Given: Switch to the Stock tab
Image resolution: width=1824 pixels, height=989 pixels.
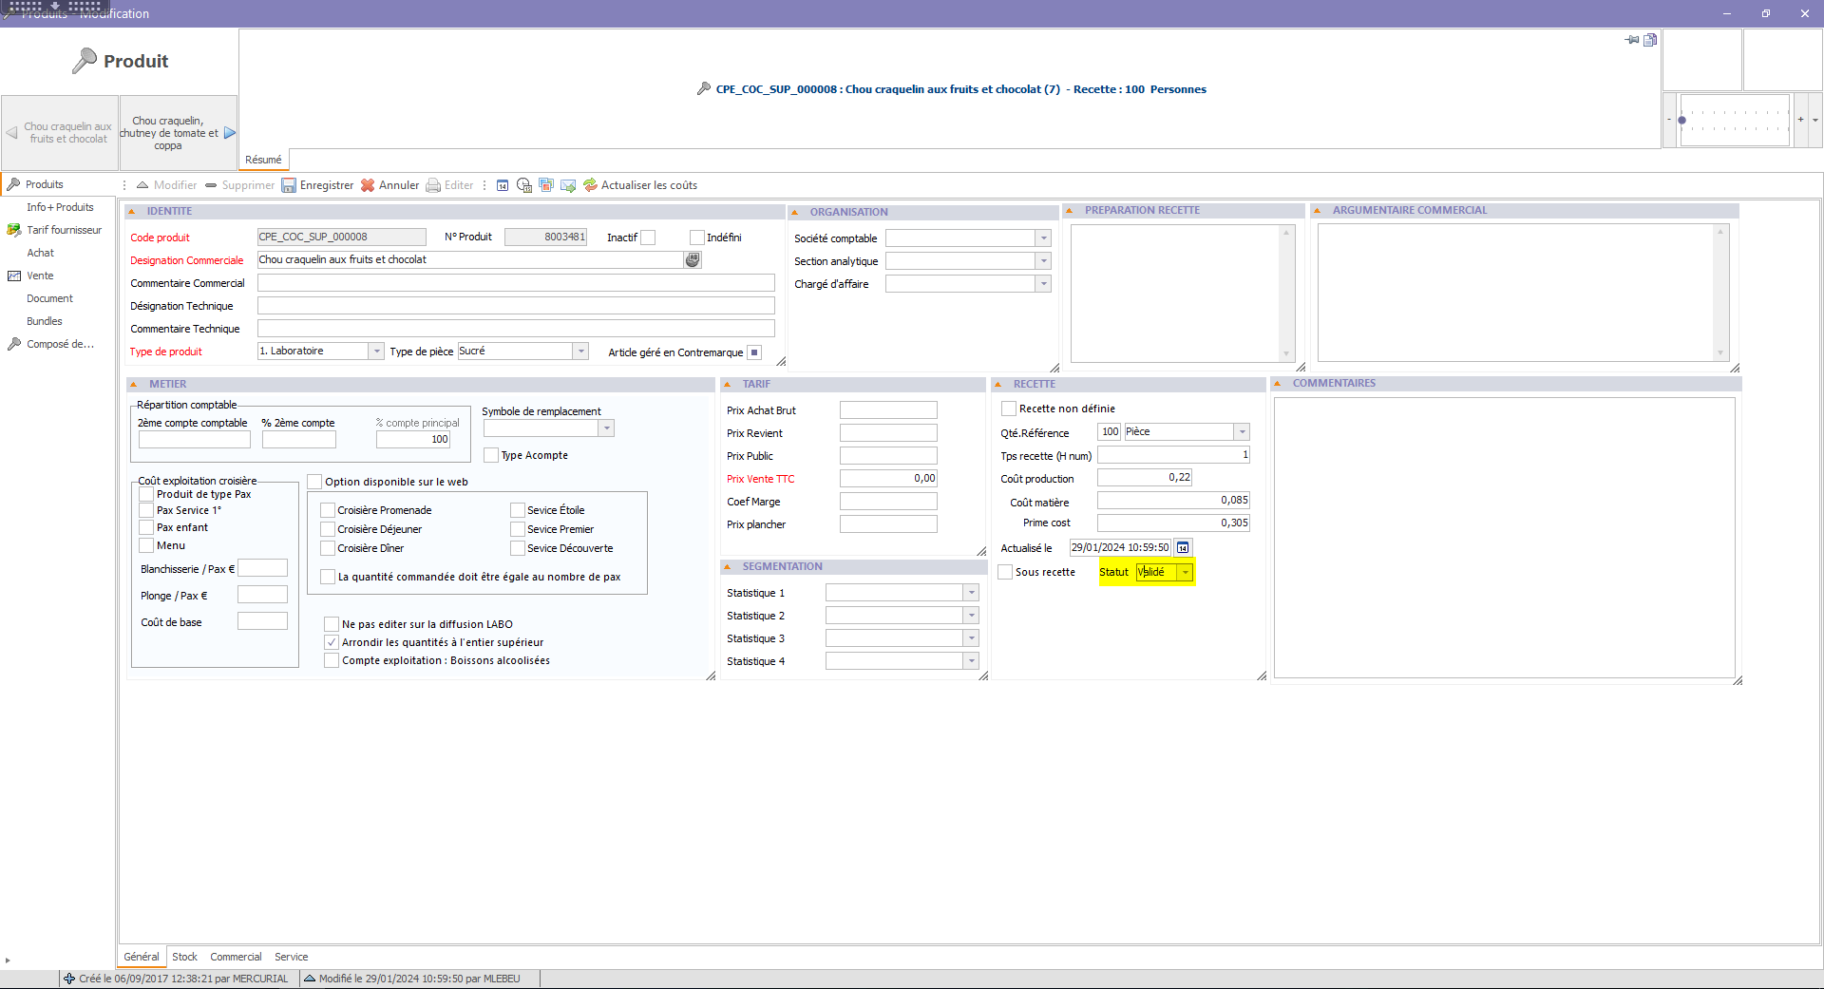Looking at the screenshot, I should tap(184, 957).
